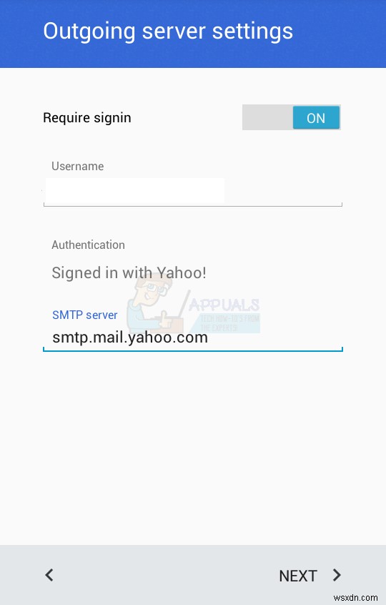Click the APPUALS watermark logo text
The height and width of the screenshot is (605, 386).
tap(224, 305)
